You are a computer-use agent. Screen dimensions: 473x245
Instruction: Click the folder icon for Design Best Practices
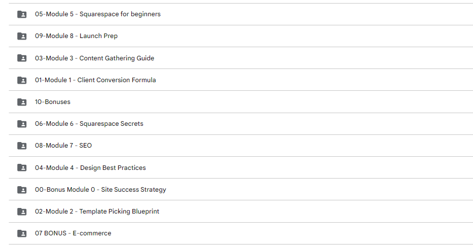pos(22,167)
